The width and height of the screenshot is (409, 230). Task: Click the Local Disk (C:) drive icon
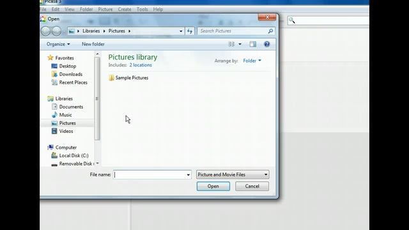(54, 155)
